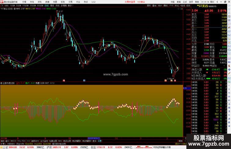Click the pencil icon in right sidebar
The image size is (231, 149).
coord(229,73)
